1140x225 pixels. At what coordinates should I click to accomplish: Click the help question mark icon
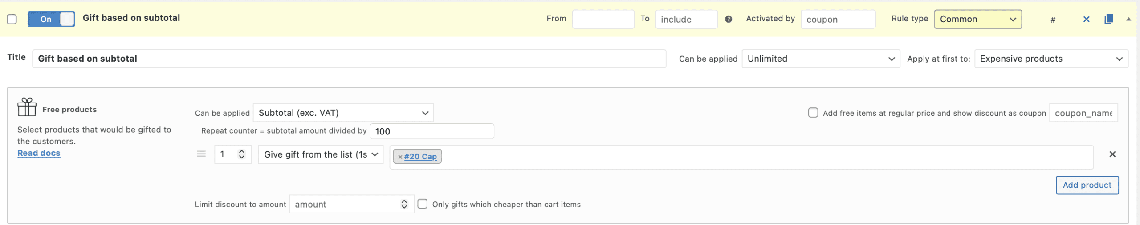(729, 19)
